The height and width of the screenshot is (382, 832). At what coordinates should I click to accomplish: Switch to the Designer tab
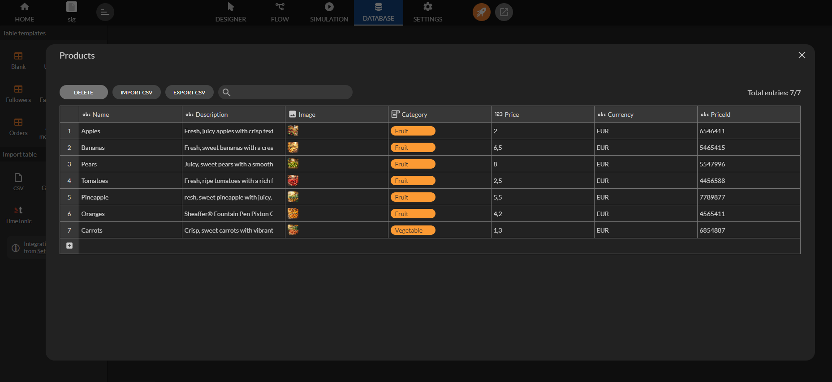231,13
